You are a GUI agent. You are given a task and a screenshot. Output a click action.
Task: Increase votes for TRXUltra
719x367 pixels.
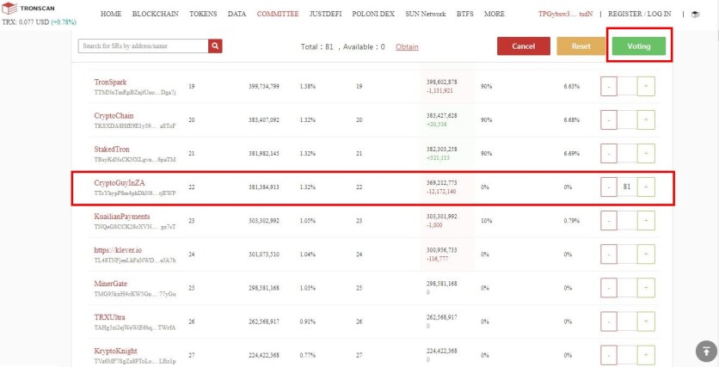(646, 321)
